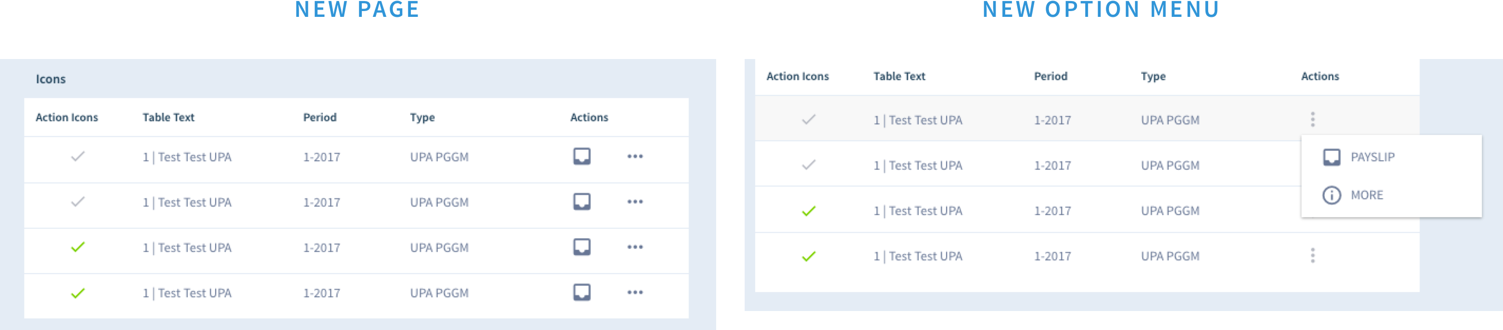Click the payslip icon inside the option menu
The height and width of the screenshot is (330, 1503).
pos(1333,157)
